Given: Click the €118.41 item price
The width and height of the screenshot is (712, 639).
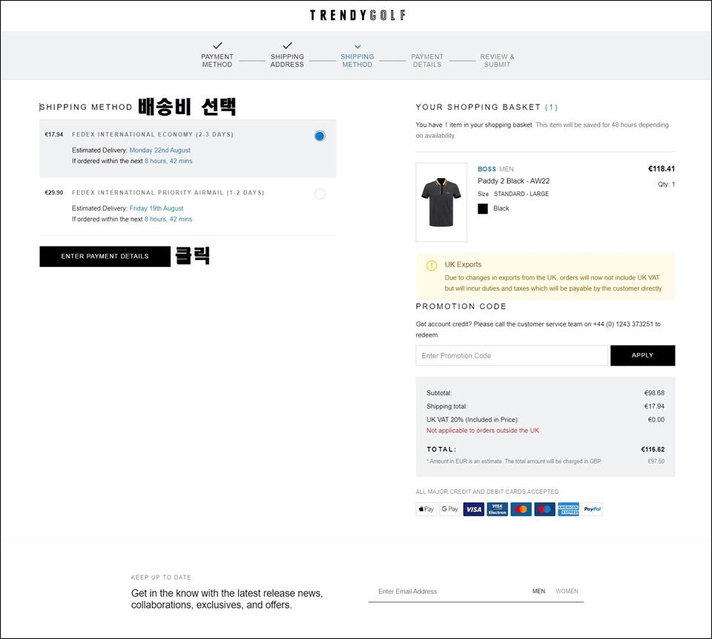Looking at the screenshot, I should coord(661,169).
